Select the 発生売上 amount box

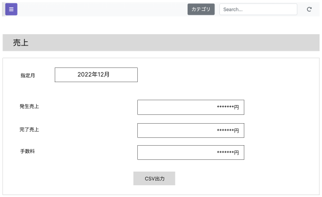191,108
